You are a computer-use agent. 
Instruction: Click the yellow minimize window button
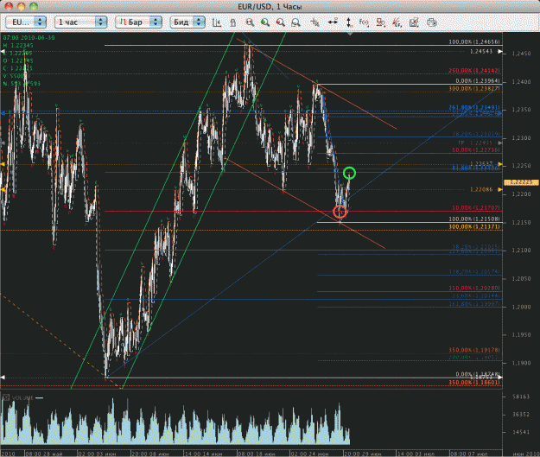22,7
